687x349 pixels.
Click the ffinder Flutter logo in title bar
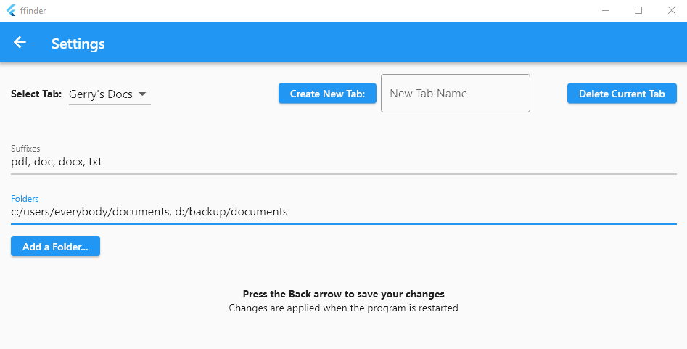click(x=11, y=11)
